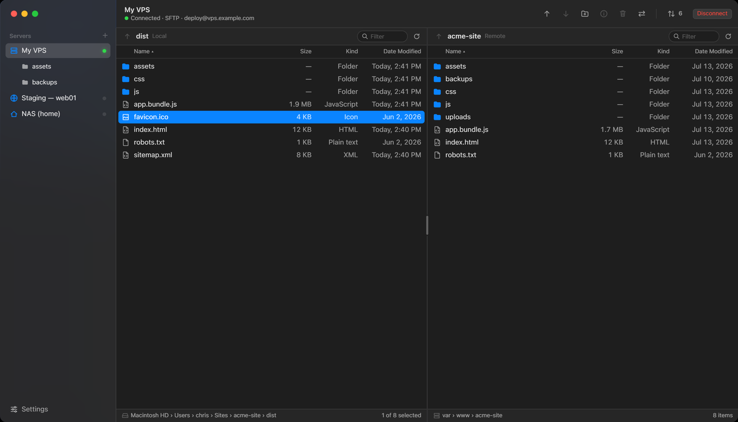This screenshot has height=422, width=738.
Task: Sort the local pane by Date Modified
Action: [x=402, y=51]
